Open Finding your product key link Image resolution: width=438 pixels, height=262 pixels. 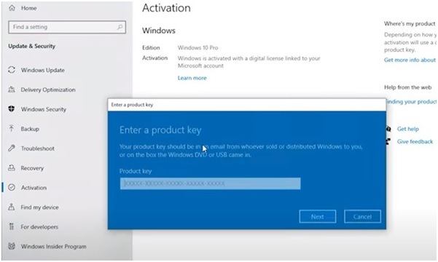coord(411,102)
